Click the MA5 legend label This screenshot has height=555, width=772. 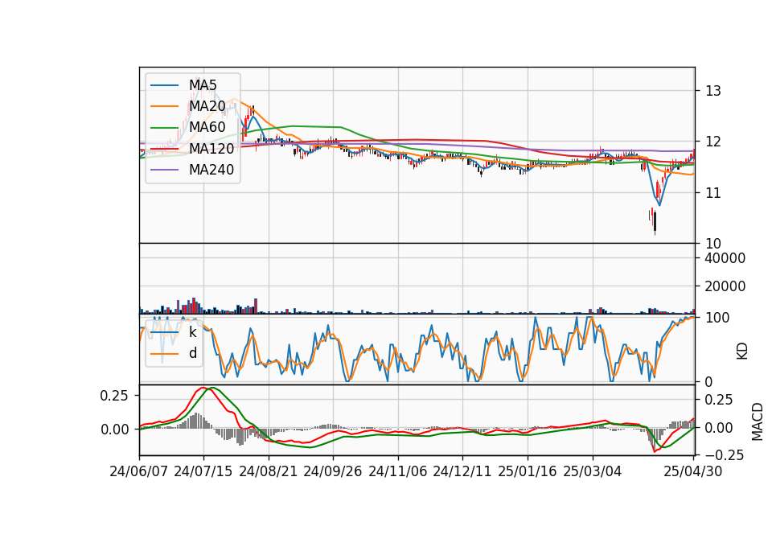[203, 85]
